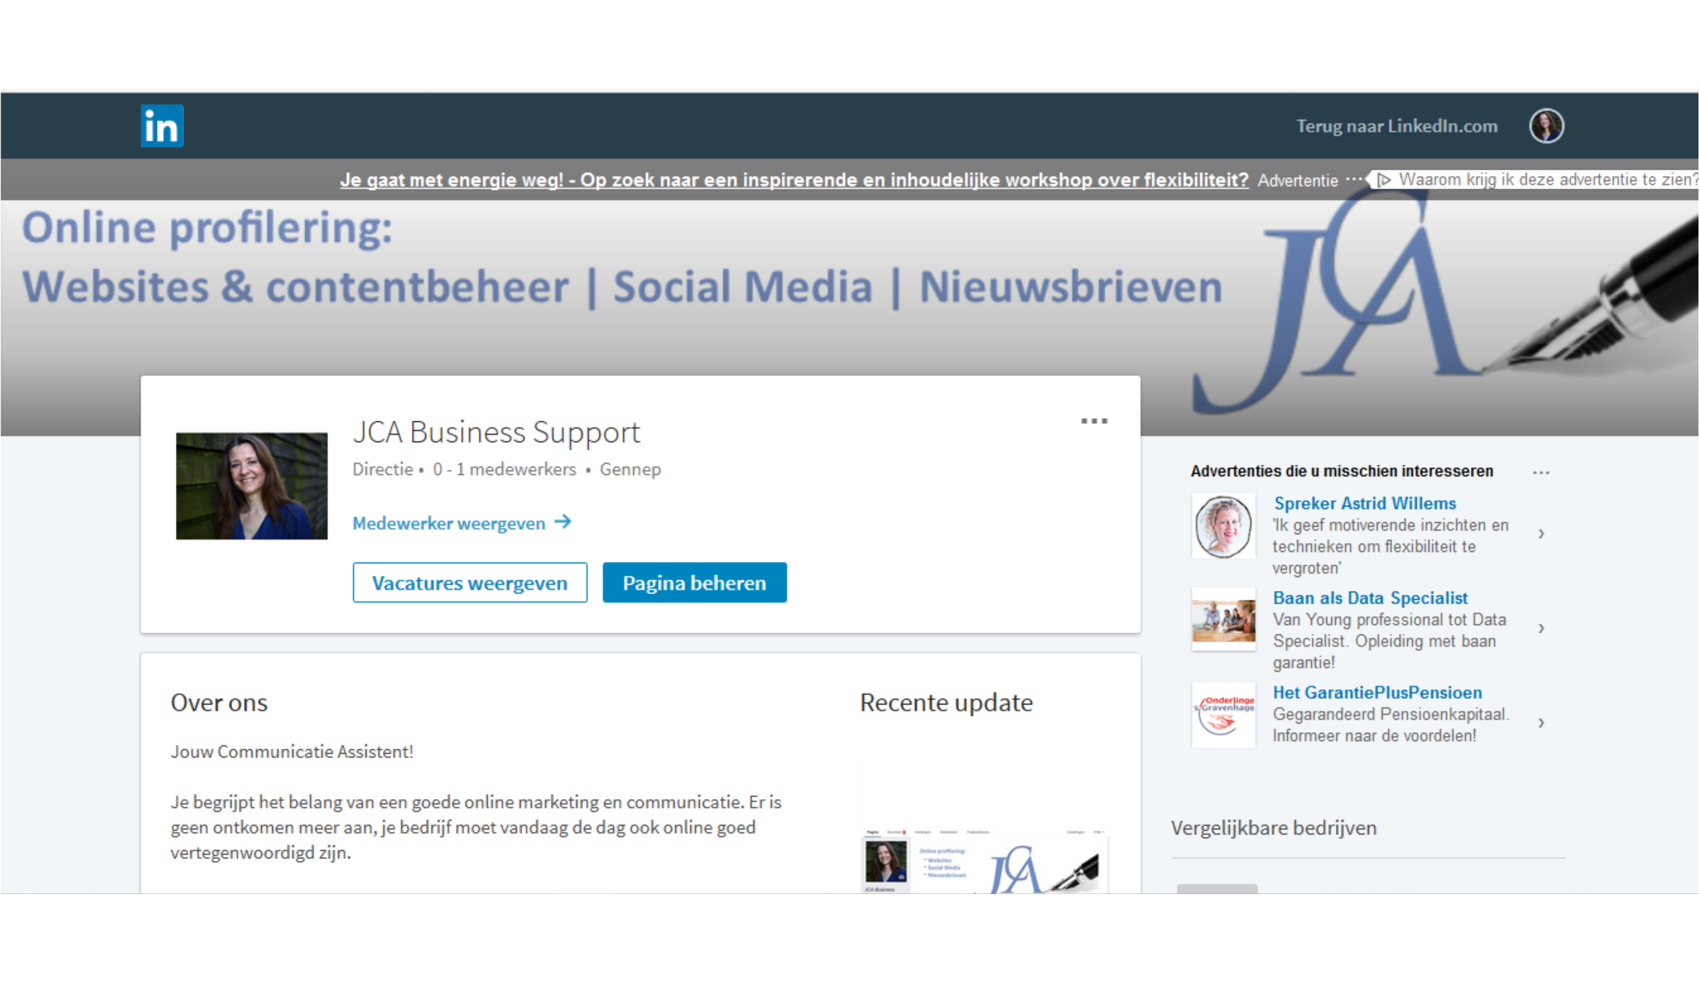Open the three-dot menu on company card
This screenshot has height=996, width=1699.
(1093, 421)
